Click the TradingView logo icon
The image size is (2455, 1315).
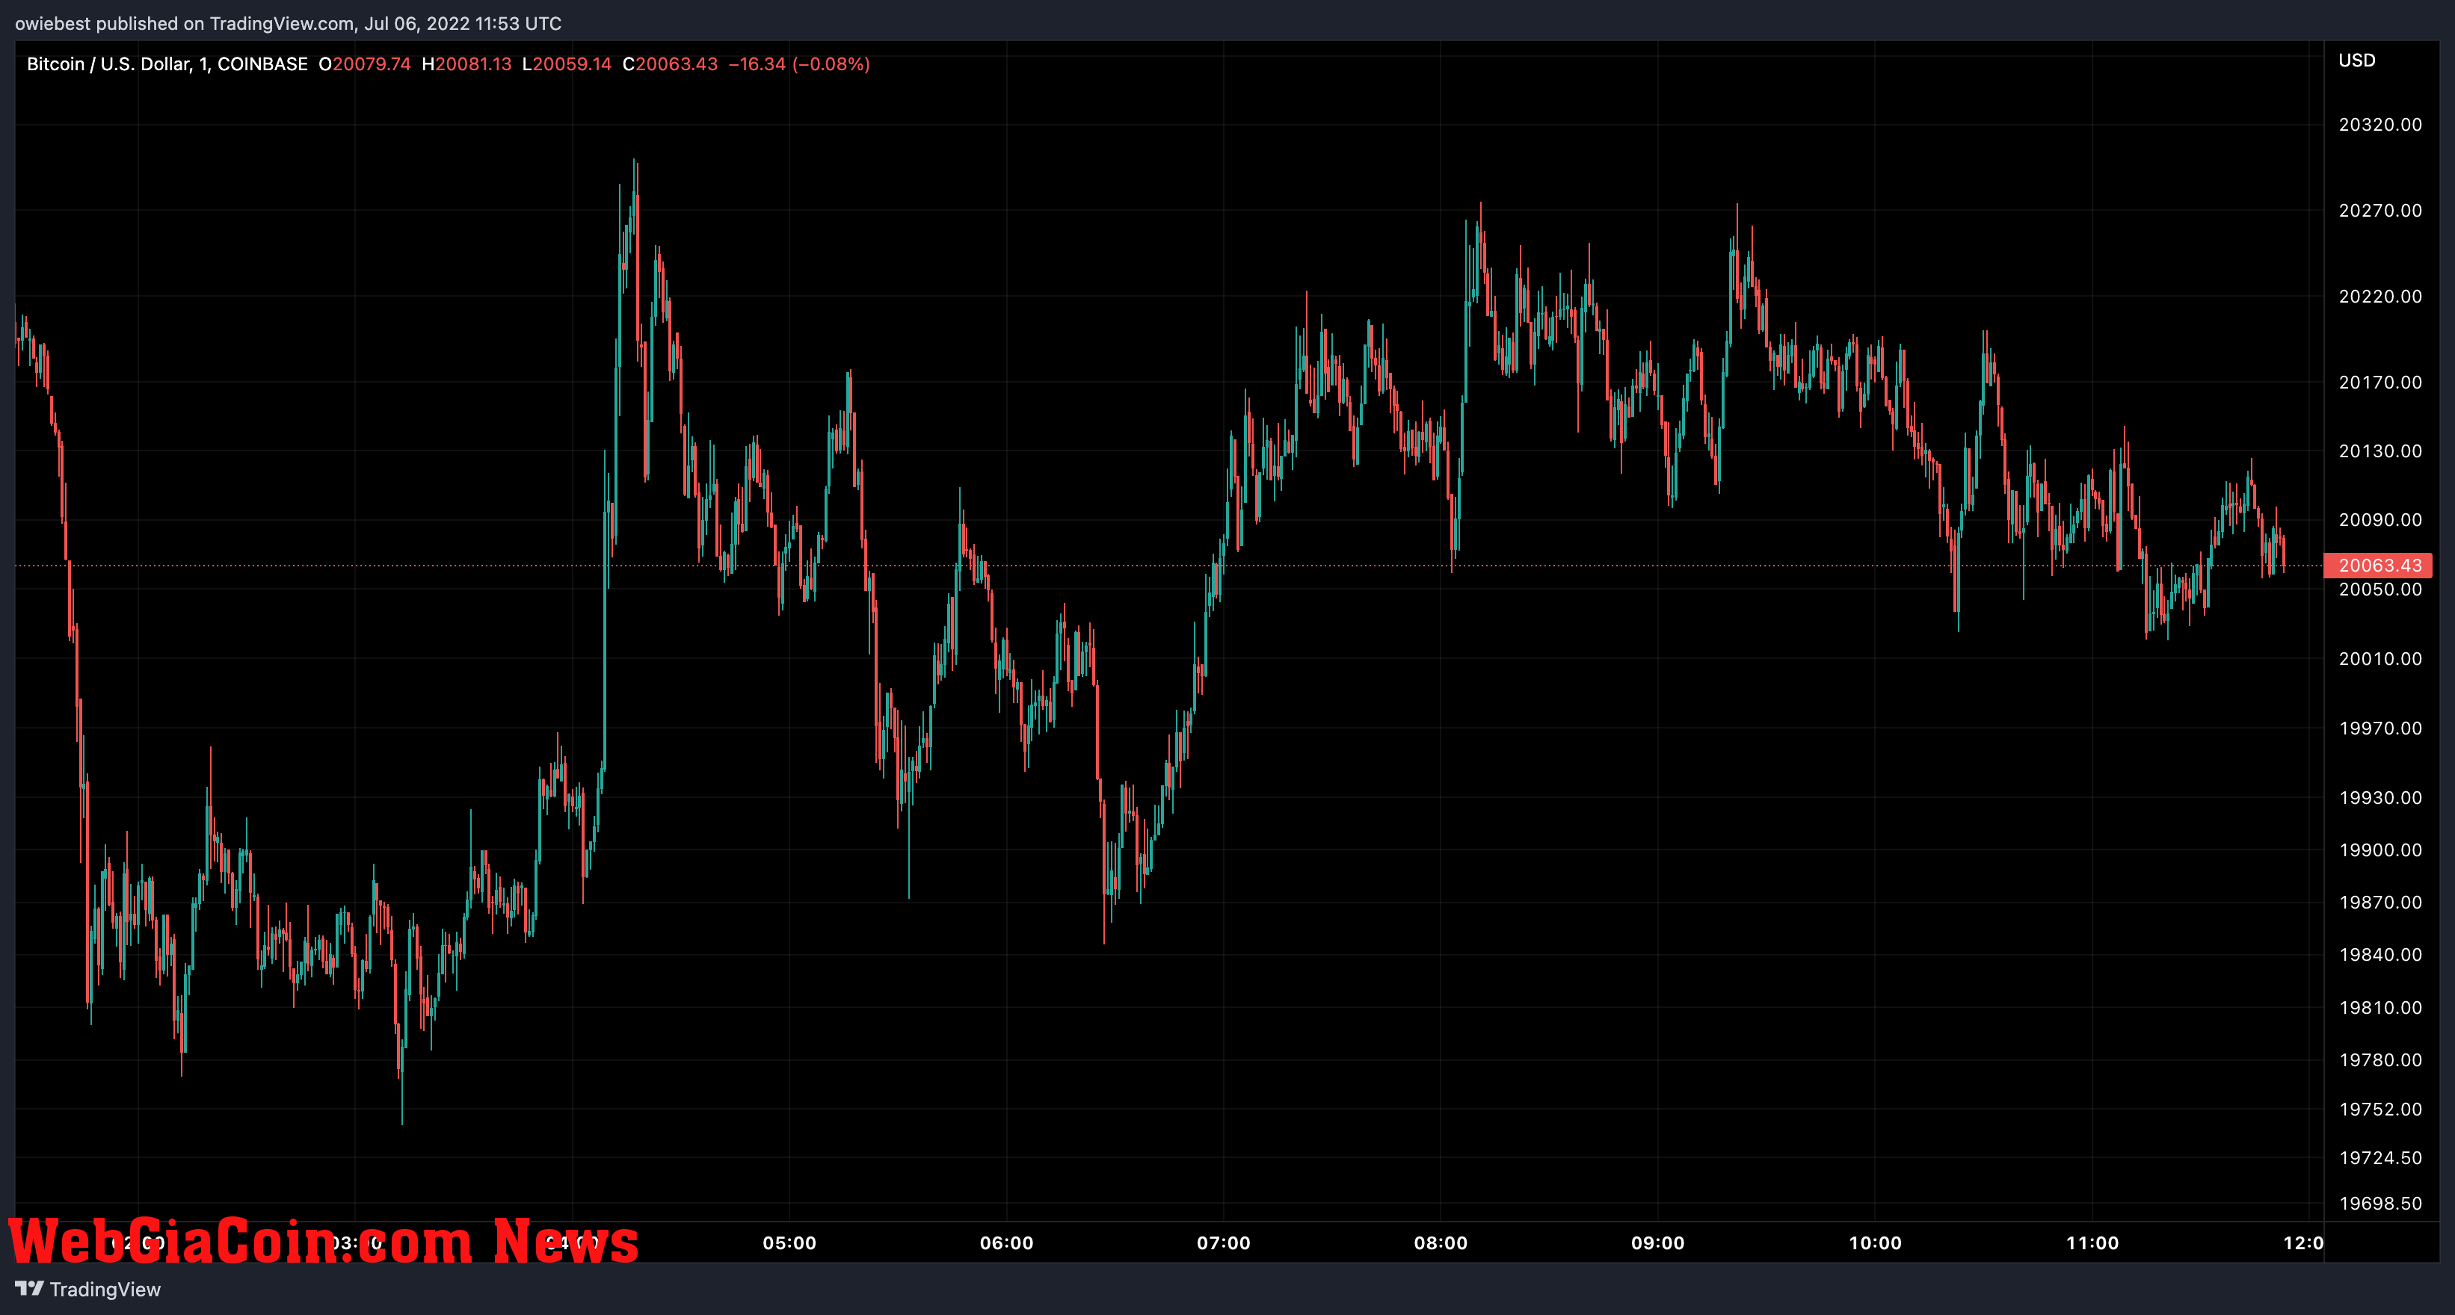click(30, 1288)
